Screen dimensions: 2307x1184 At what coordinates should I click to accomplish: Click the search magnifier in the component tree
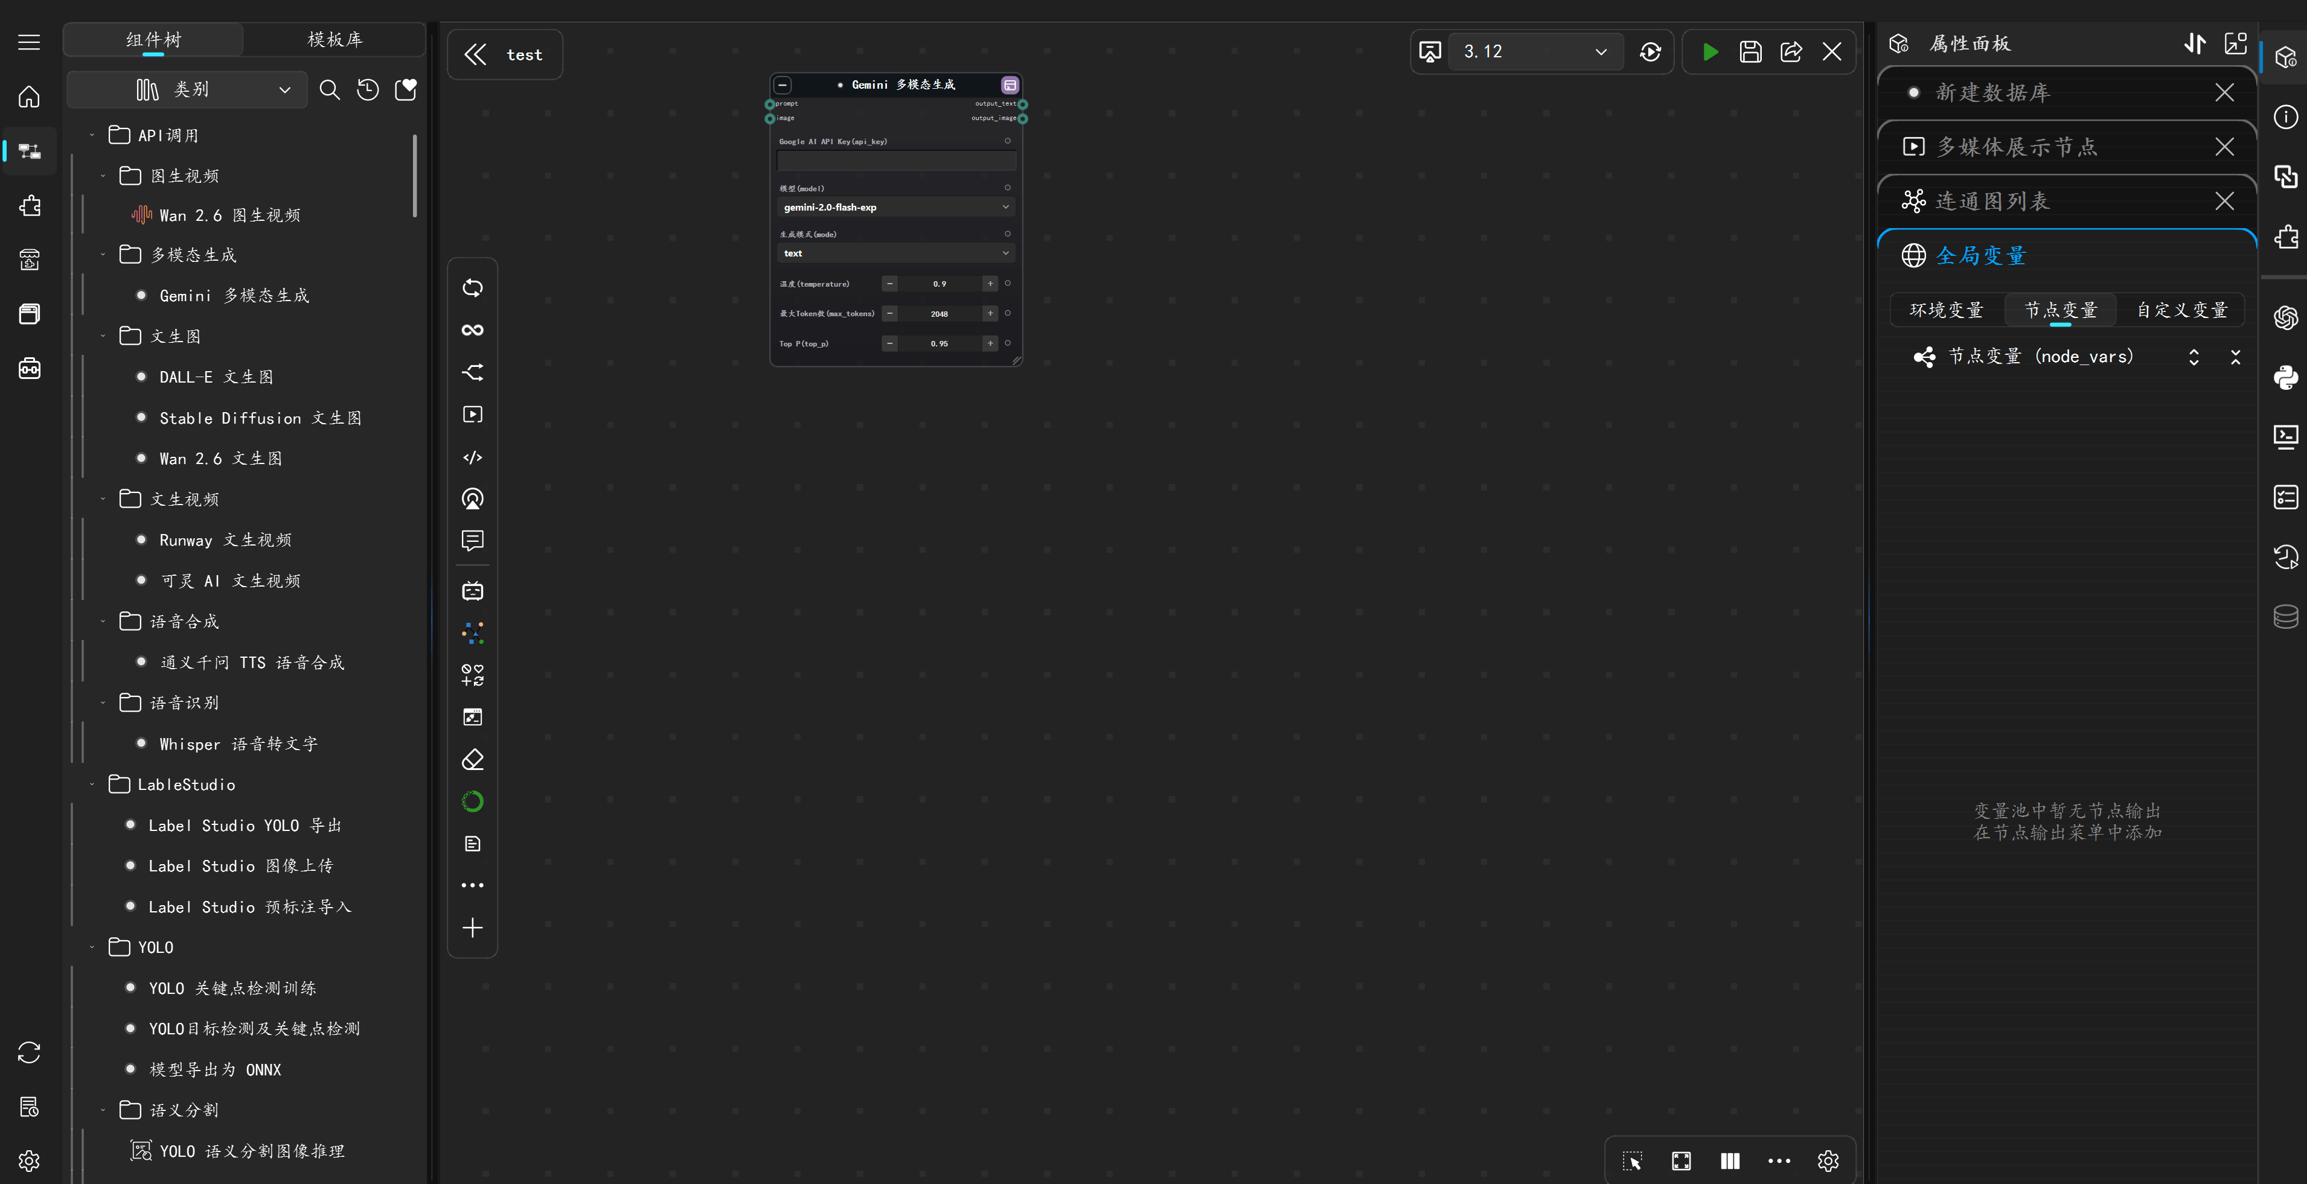[330, 89]
